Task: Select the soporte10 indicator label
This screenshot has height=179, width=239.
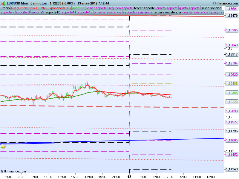Action: click(x=53, y=13)
